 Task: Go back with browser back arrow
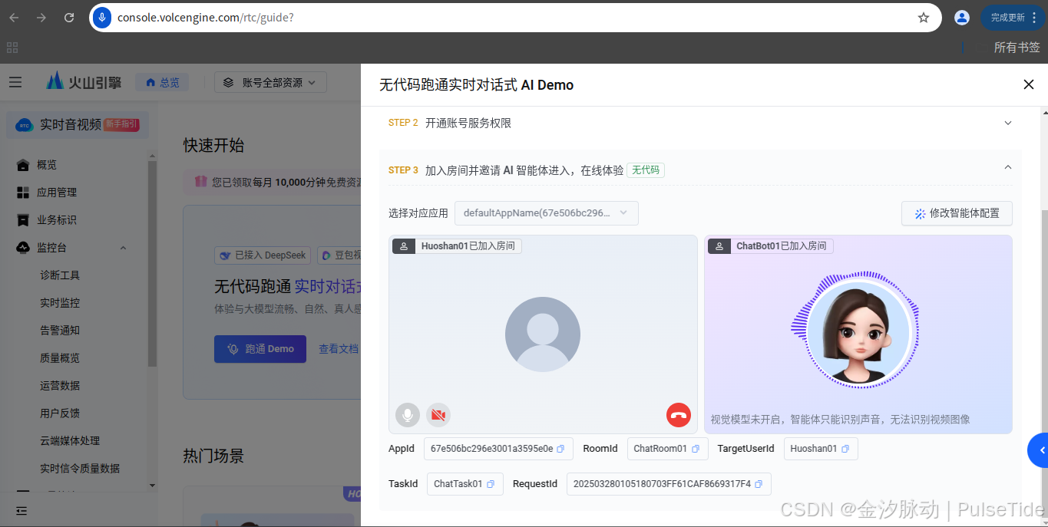coord(14,18)
